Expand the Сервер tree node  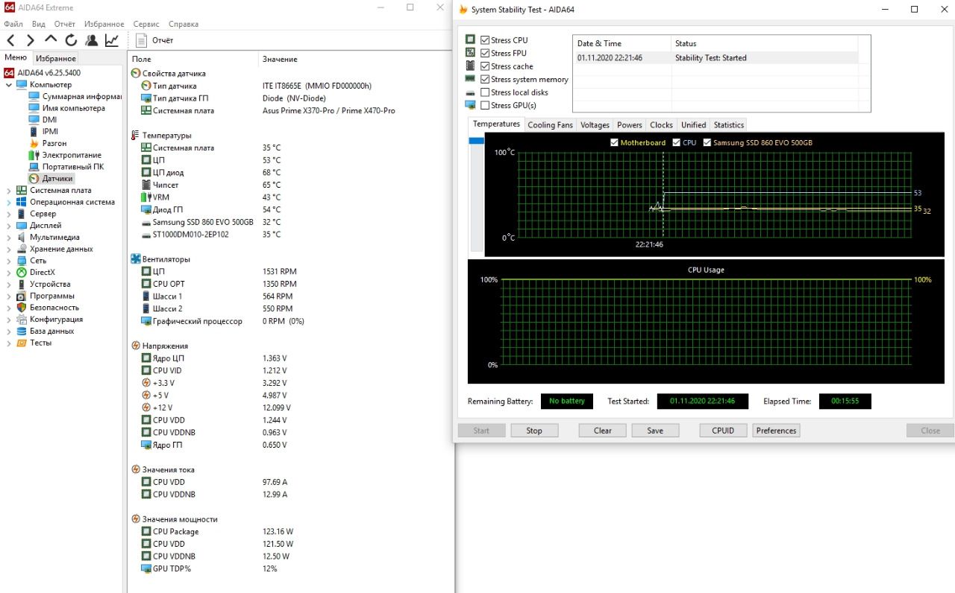click(9, 214)
